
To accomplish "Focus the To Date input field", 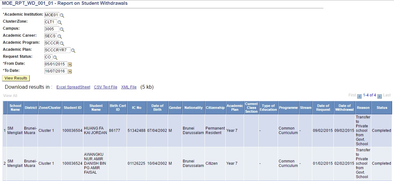I will [x=56, y=71].
